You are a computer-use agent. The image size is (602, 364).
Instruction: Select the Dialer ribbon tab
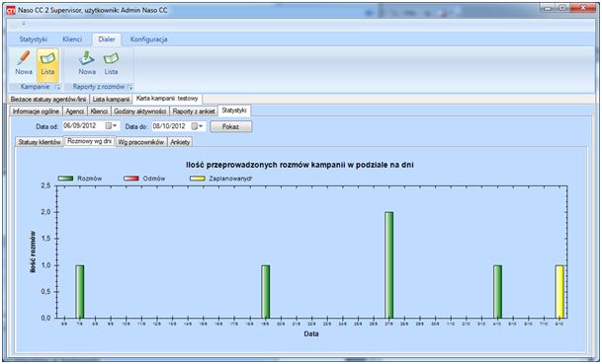coord(107,39)
